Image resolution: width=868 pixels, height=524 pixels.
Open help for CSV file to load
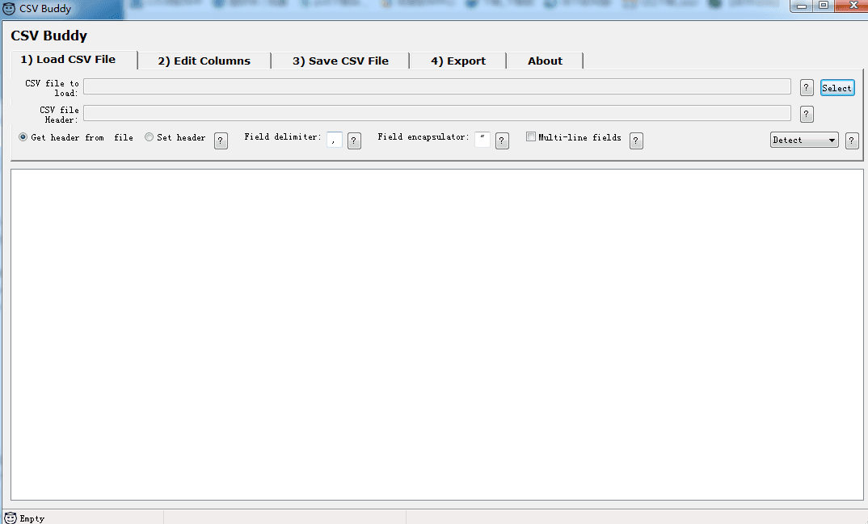(807, 87)
